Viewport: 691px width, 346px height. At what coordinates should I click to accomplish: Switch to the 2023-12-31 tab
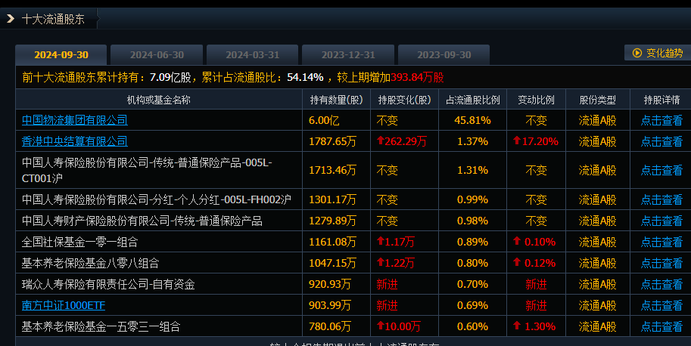348,55
